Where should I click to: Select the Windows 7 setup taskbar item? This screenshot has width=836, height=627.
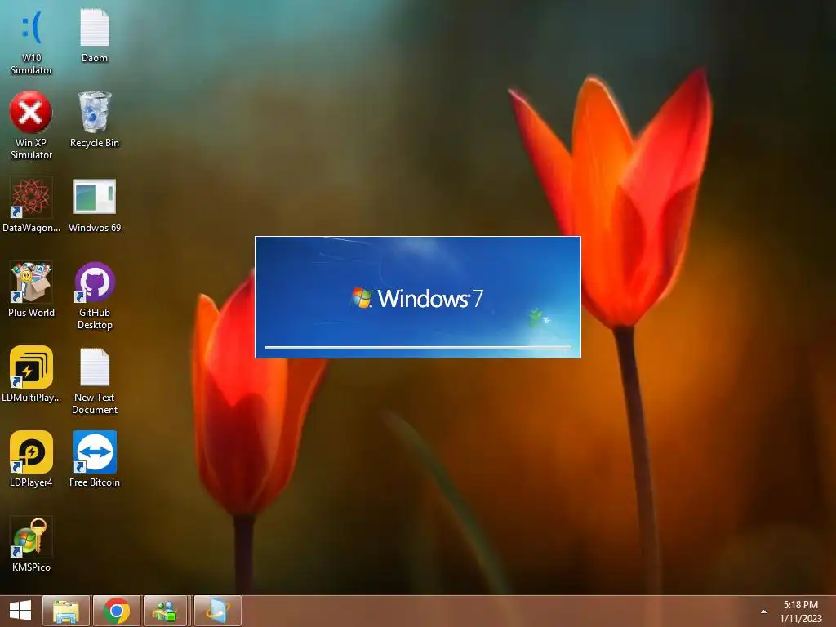pyautogui.click(x=217, y=611)
